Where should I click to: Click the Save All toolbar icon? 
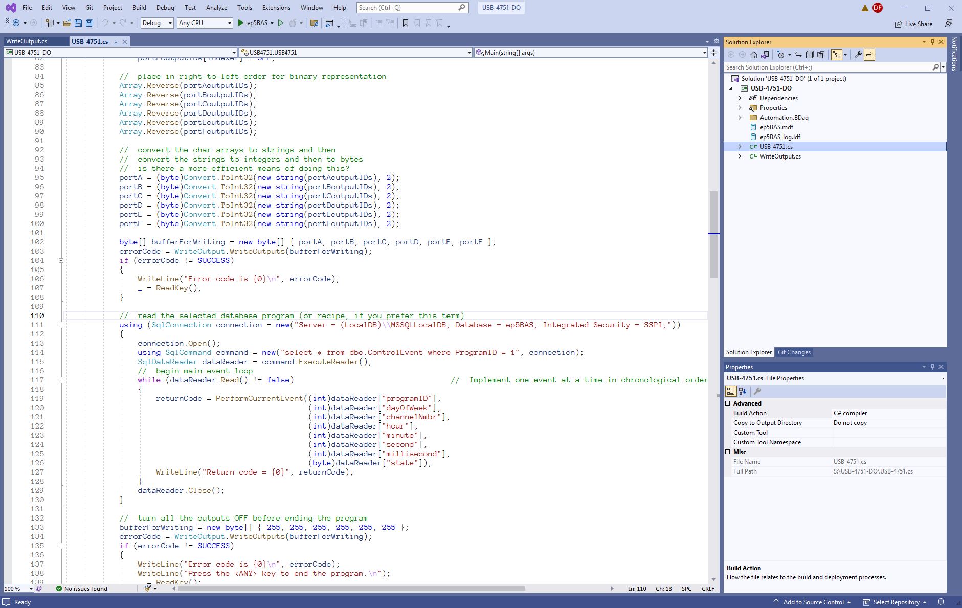tap(90, 23)
